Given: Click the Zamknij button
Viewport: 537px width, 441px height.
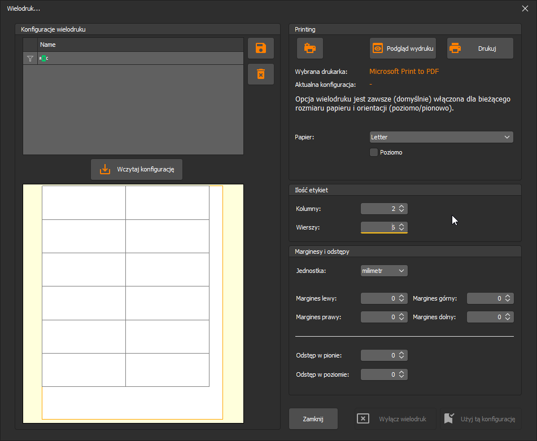Looking at the screenshot, I should pyautogui.click(x=313, y=419).
